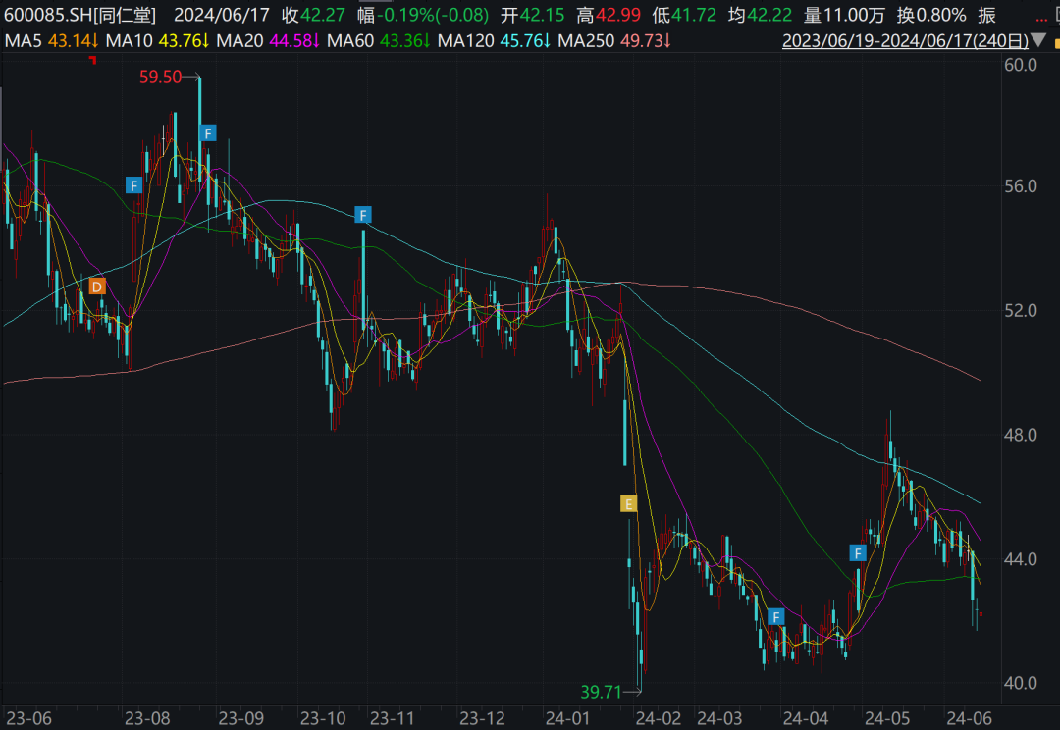The height and width of the screenshot is (730, 1060).
Task: Click the F marker beside the 59.50 peak candle
Action: tap(207, 133)
